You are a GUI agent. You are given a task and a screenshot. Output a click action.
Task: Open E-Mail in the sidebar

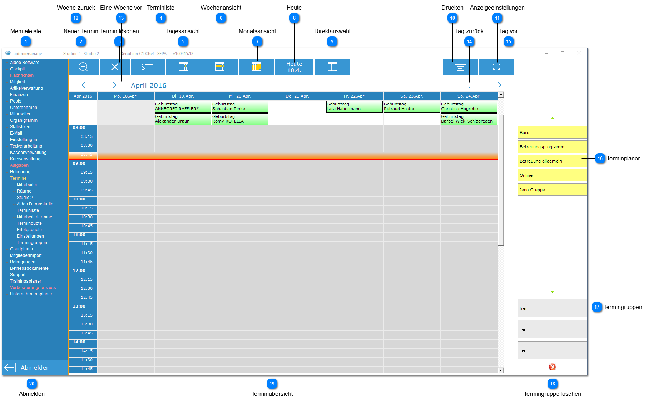(x=16, y=133)
